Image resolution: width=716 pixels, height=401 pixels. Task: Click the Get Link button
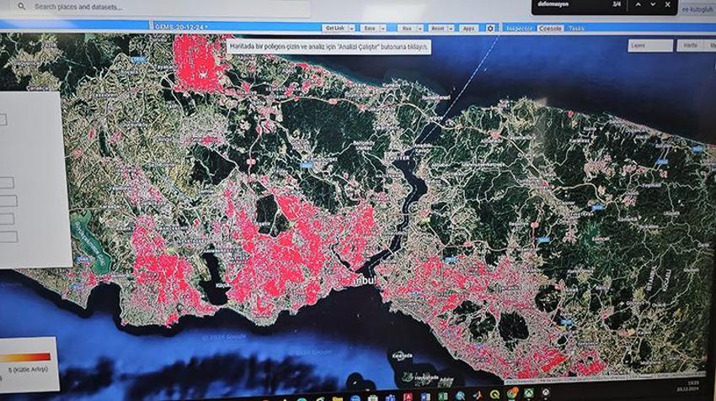[x=335, y=29]
